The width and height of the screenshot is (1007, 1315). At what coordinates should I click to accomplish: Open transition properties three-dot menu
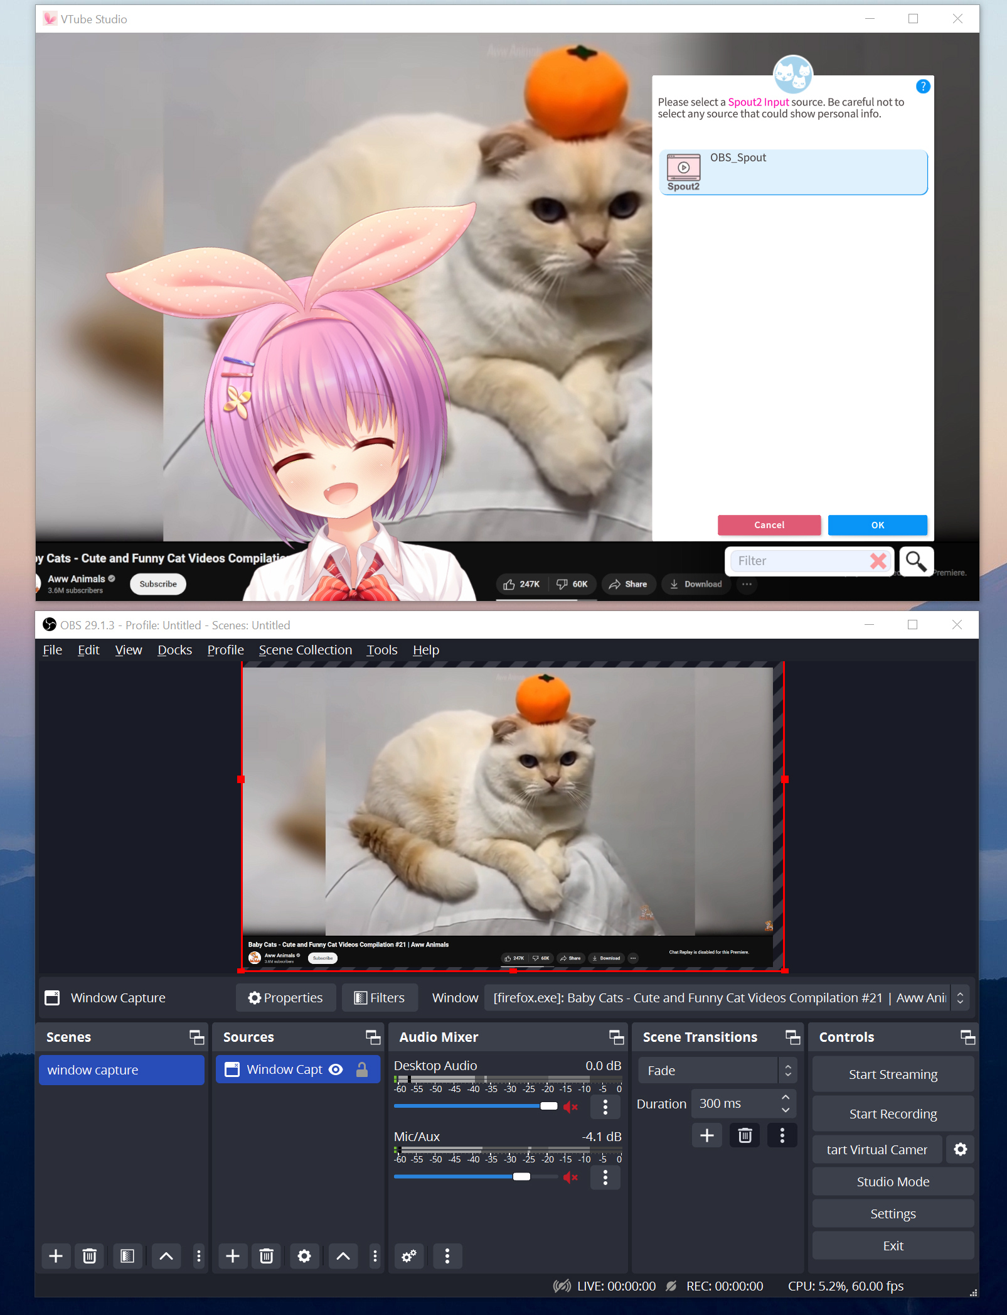click(782, 1135)
